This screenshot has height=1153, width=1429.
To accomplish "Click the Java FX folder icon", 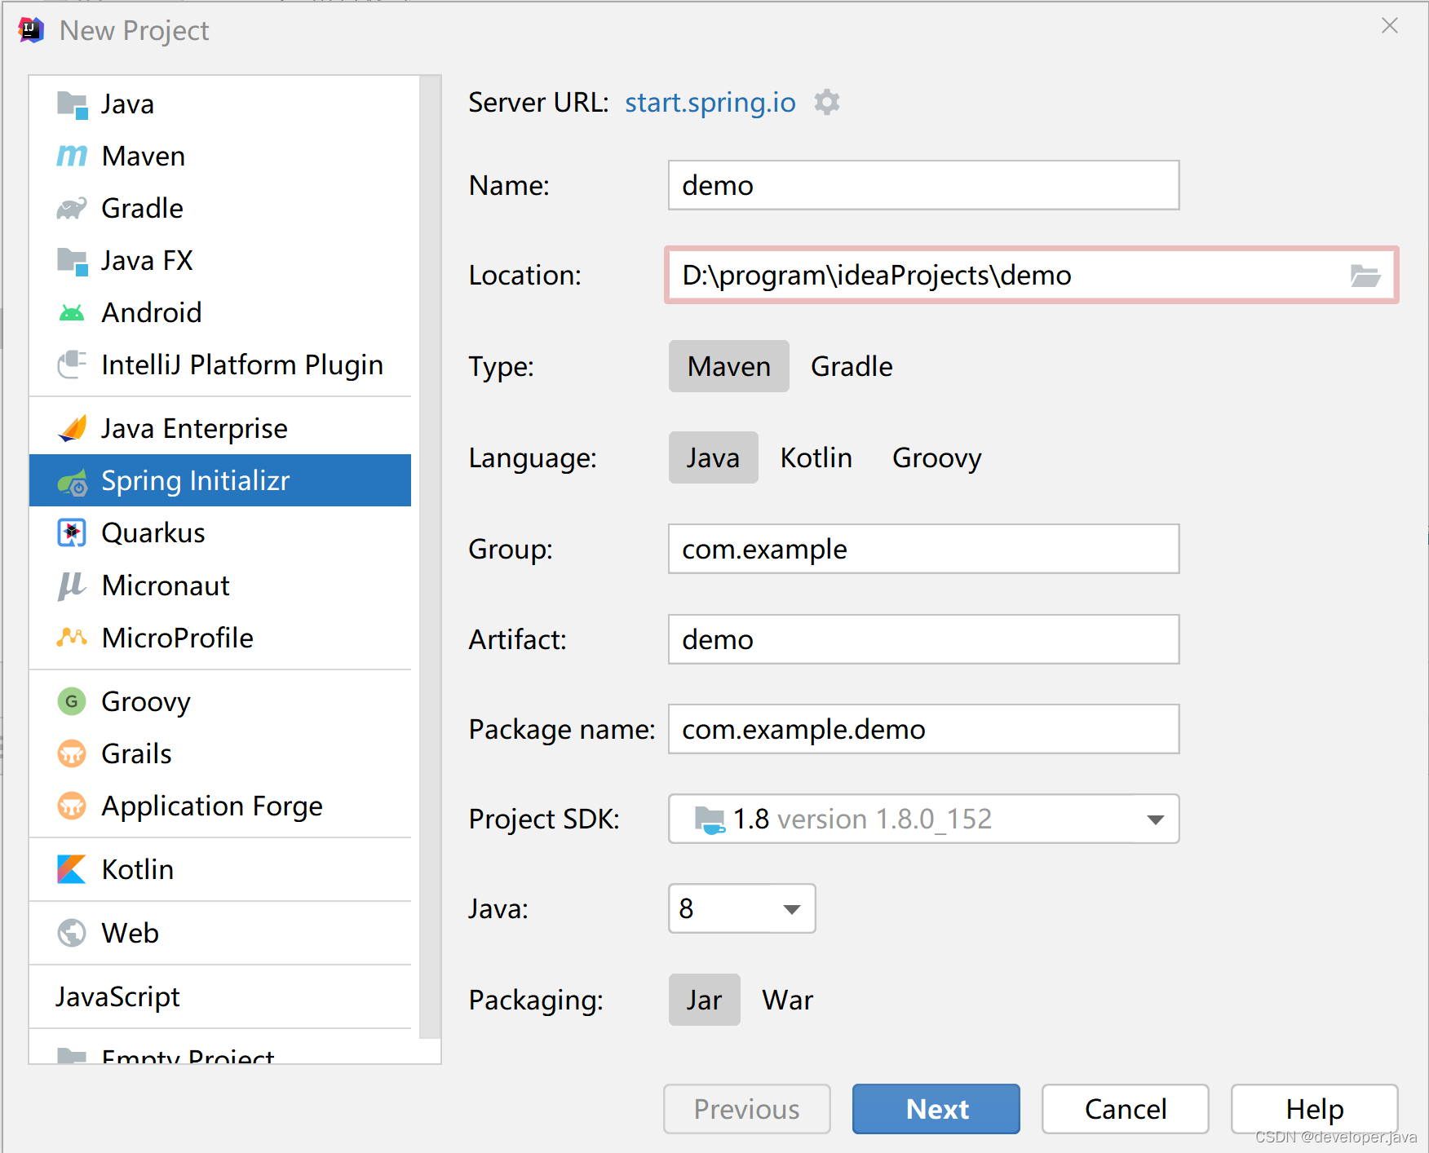I will point(72,261).
